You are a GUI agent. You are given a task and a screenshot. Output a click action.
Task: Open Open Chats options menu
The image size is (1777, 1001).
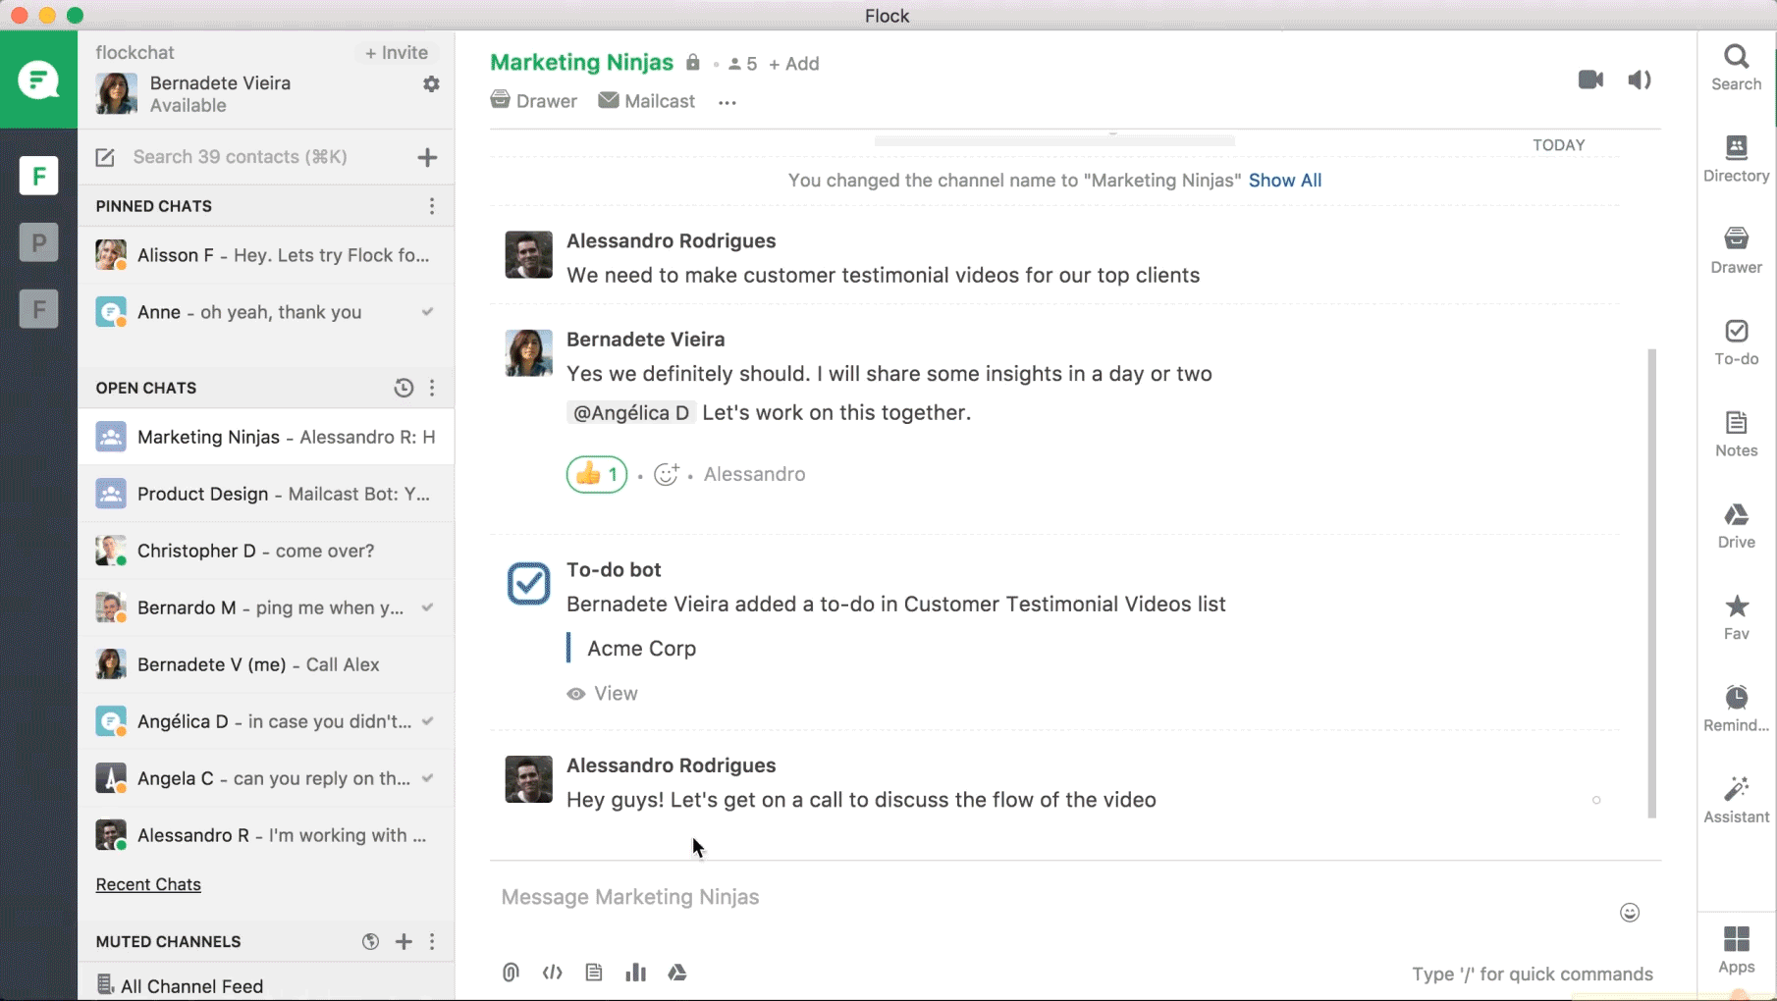point(432,388)
